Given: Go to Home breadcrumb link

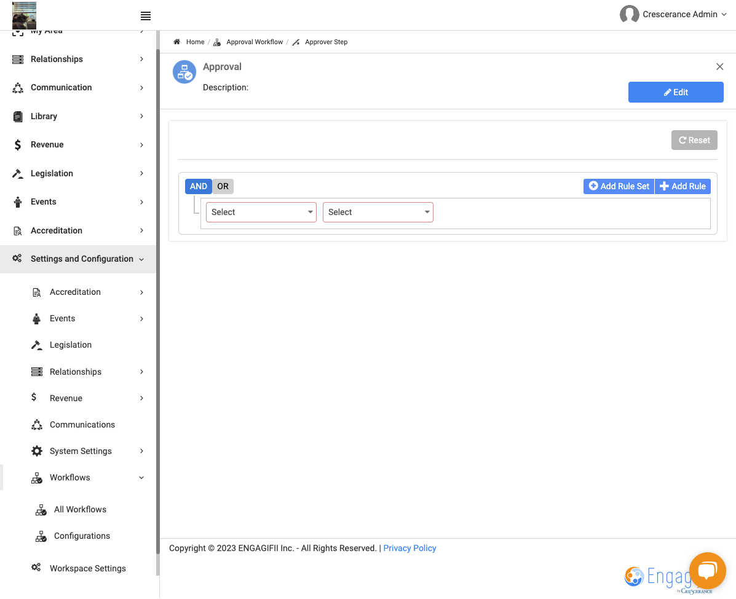Looking at the screenshot, I should tap(196, 42).
